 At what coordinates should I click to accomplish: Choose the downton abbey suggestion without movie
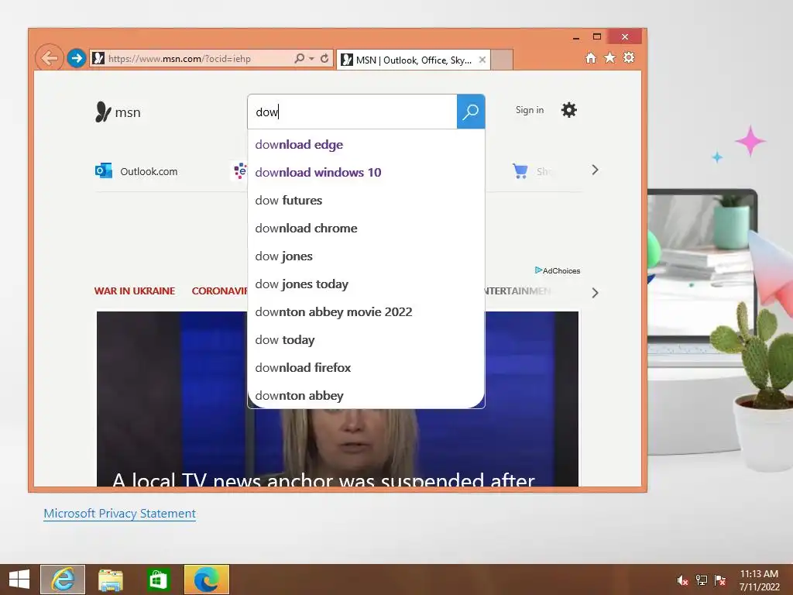[x=366, y=395]
